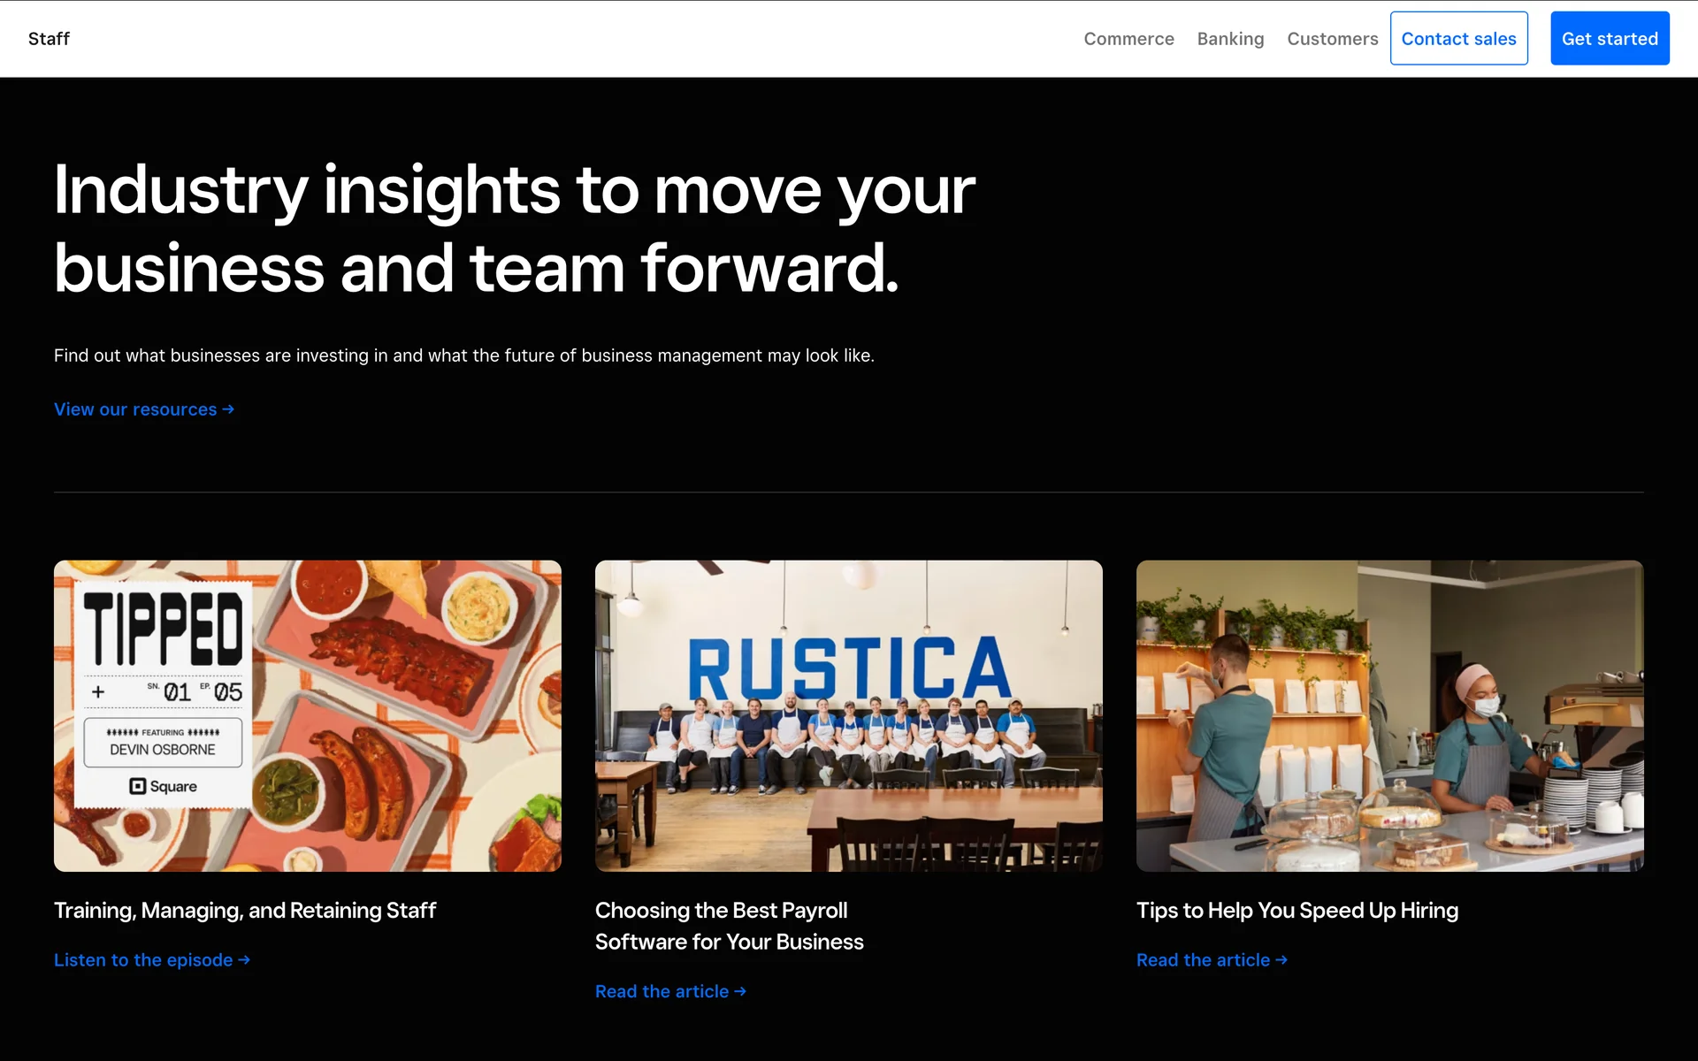Follow Read the article link under hiring tips
This screenshot has height=1061, width=1698.
1203,960
